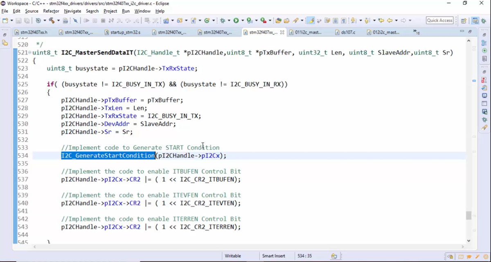Minimize the editor area

(462, 32)
